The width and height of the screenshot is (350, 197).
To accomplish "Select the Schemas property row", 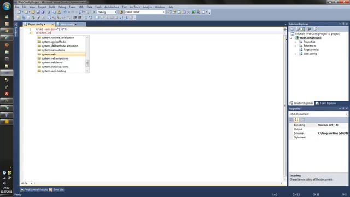I will pos(319,134).
